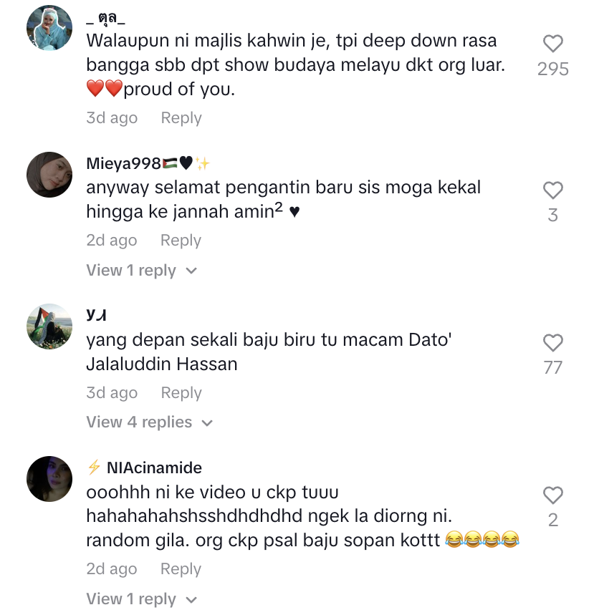This screenshot has height=610, width=599.
Task: Click the 295 likes count
Action: point(552,69)
